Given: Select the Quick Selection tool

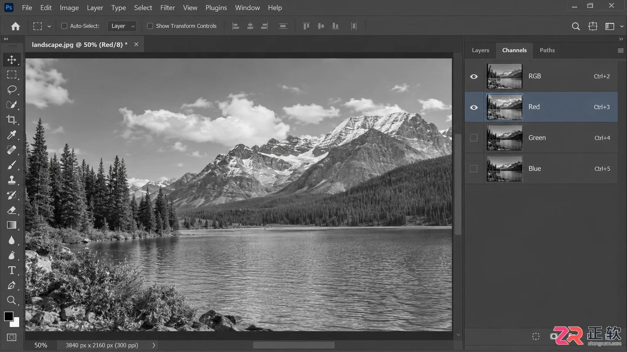Looking at the screenshot, I should (12, 105).
